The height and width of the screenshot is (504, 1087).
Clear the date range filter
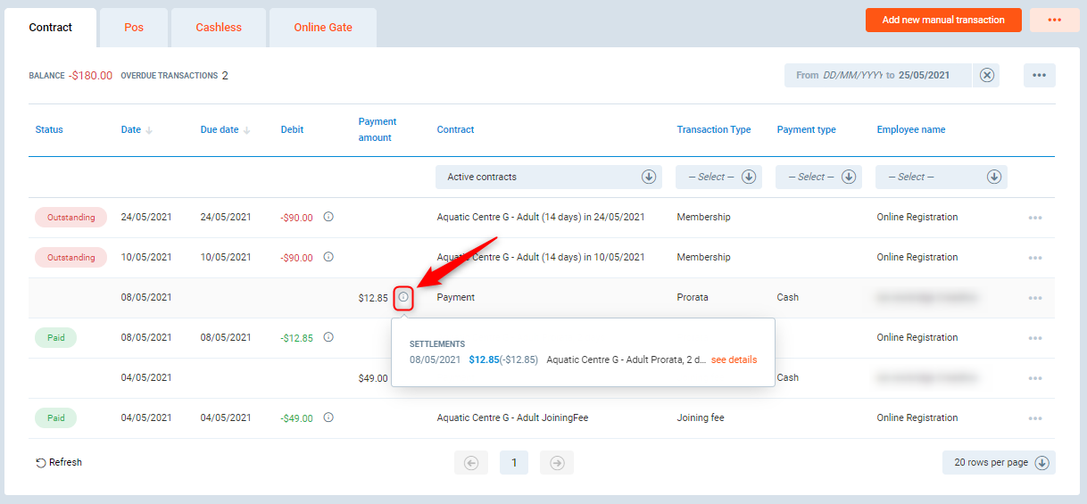(x=986, y=75)
